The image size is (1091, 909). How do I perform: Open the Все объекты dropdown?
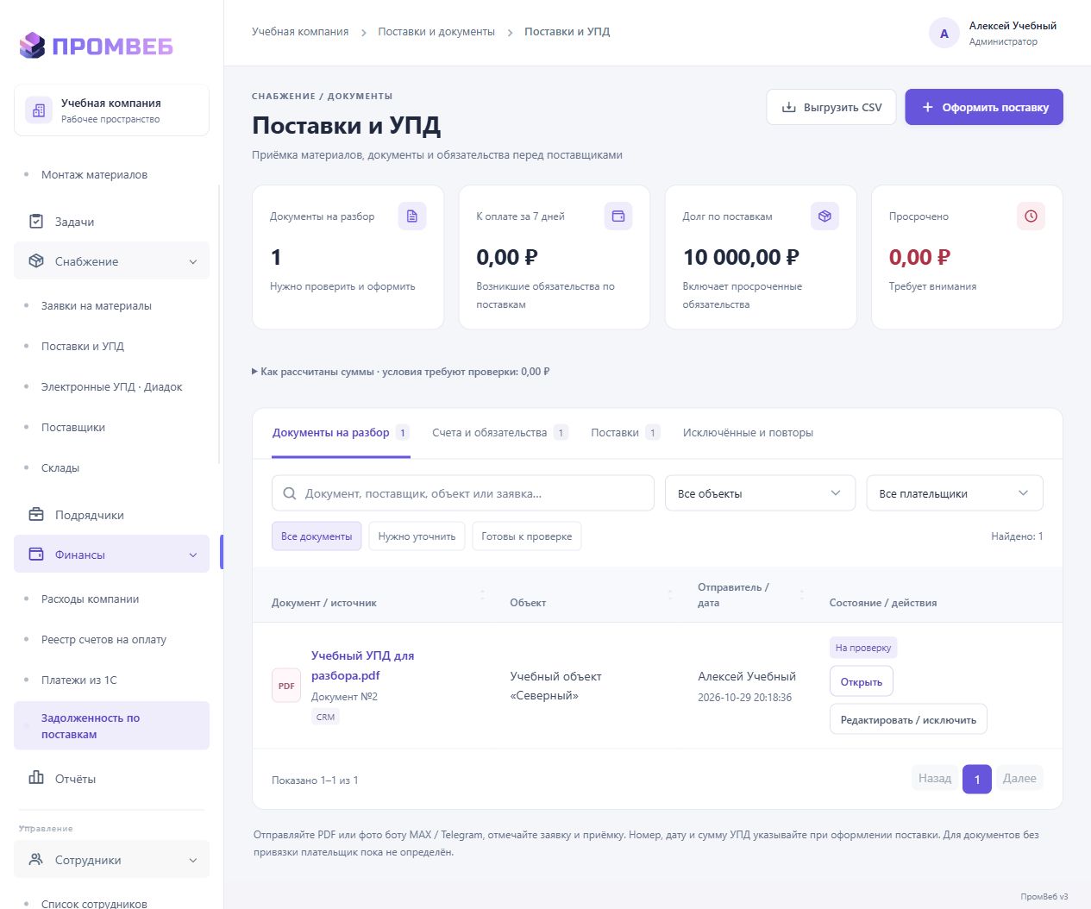click(760, 493)
